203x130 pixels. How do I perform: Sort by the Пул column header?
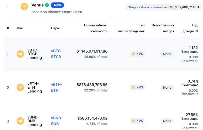click(20, 28)
